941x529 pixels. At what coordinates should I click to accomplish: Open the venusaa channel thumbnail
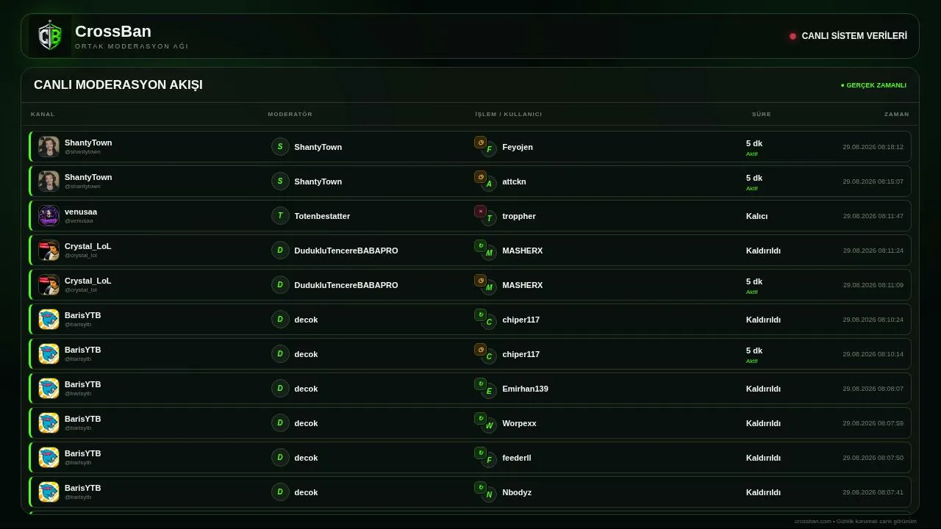point(49,215)
